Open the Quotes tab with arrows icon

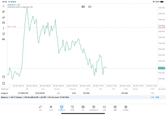pyautogui.click(x=40, y=108)
